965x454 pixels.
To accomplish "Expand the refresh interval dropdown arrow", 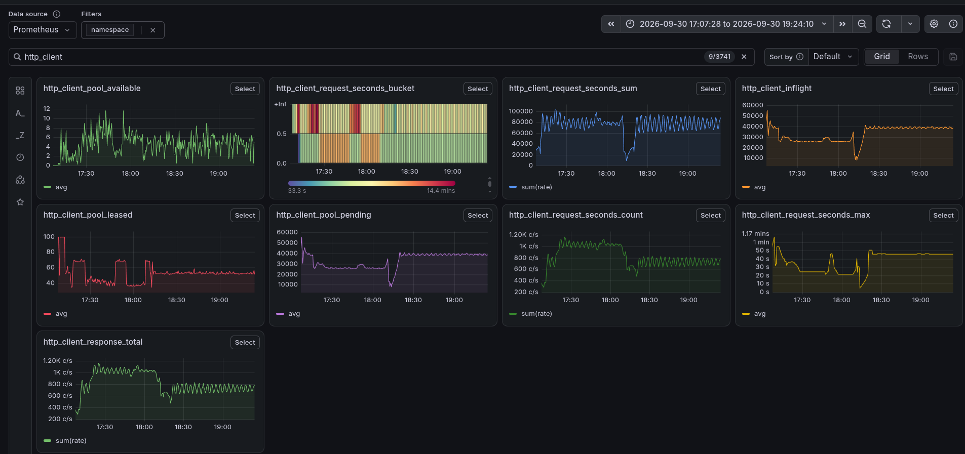I will [910, 24].
